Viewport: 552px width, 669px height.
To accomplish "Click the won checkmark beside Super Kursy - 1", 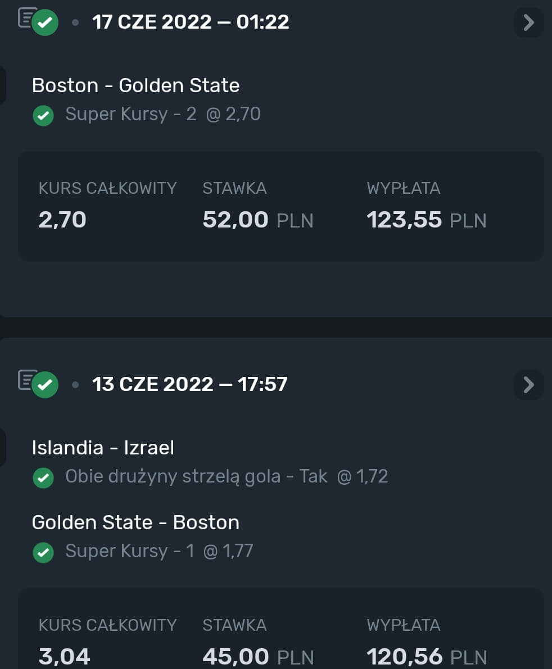I will click(x=43, y=552).
